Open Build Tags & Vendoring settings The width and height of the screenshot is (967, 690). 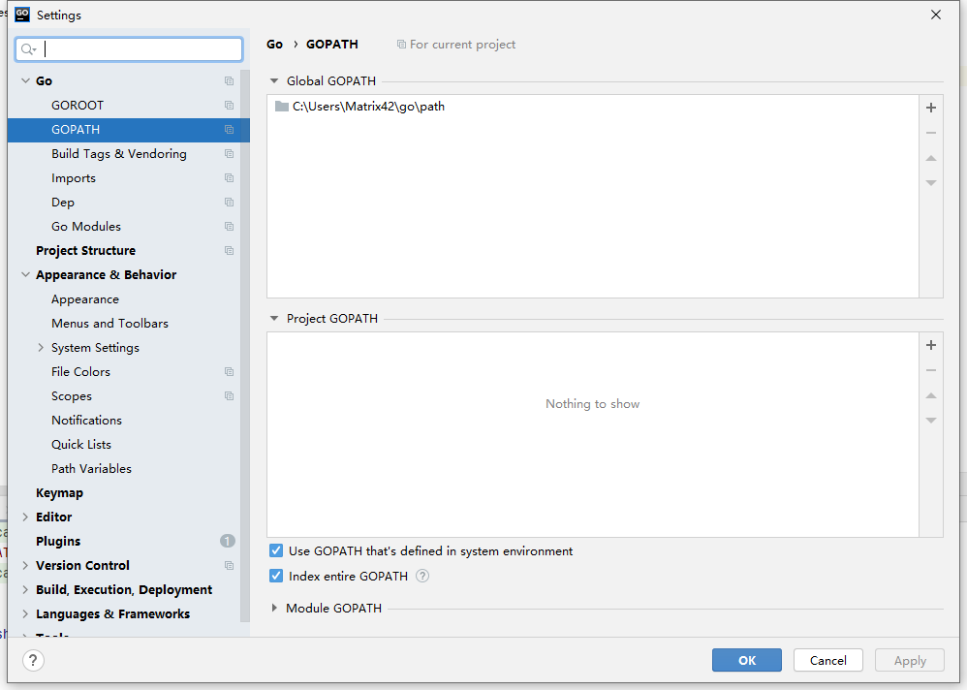[x=119, y=153]
